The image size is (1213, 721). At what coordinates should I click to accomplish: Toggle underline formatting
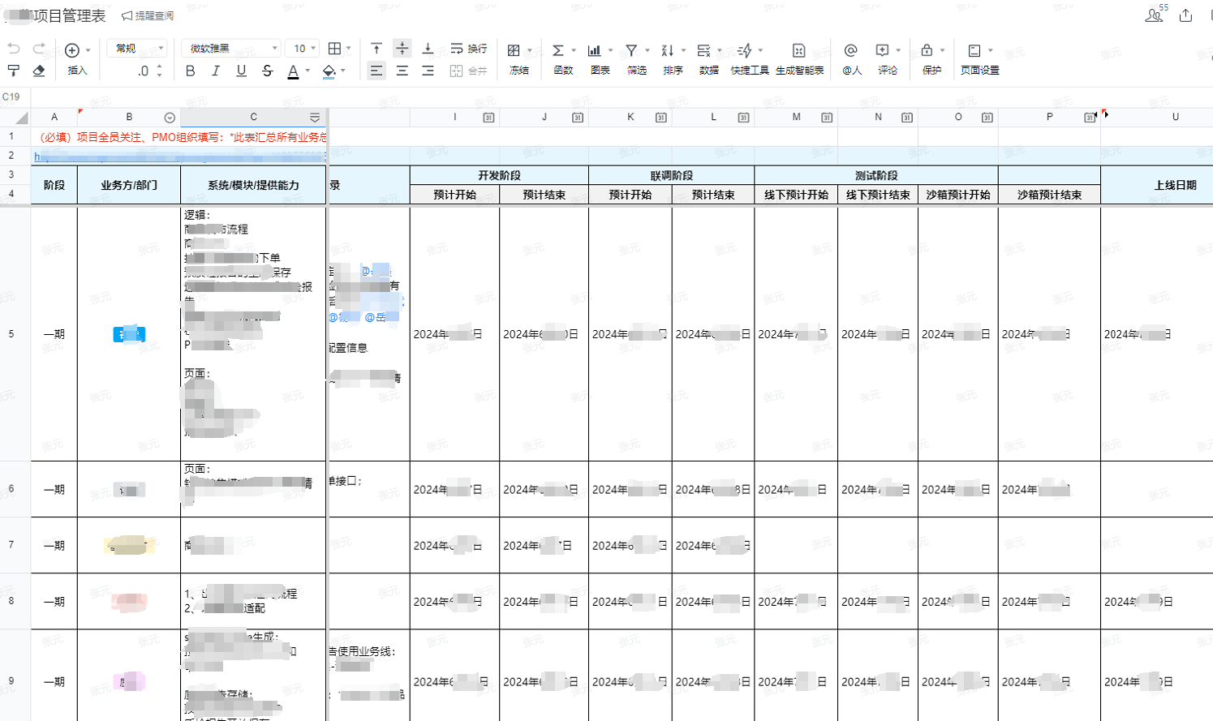tap(241, 71)
